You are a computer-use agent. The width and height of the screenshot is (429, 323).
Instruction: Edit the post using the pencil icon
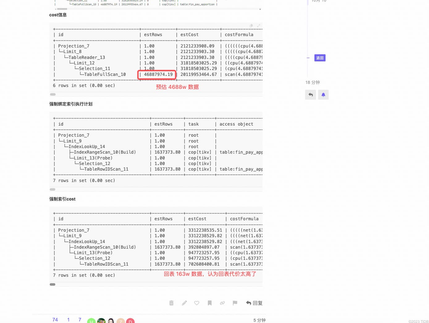[x=184, y=303]
